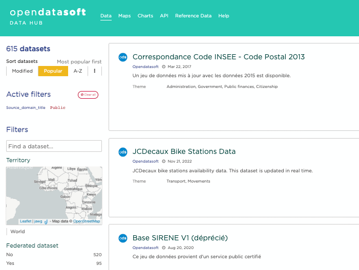The width and height of the screenshot is (359, 270).
Task: Open the Maps tab in navigation
Action: pos(124,16)
